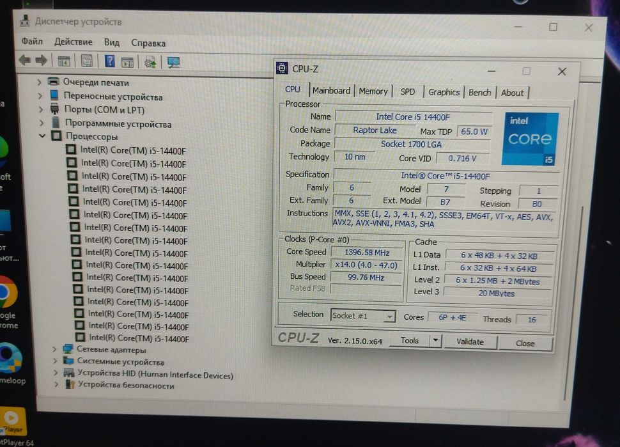Select the last Intel Core i5-14400F processor entry
This screenshot has width=620, height=447.
pos(139,338)
